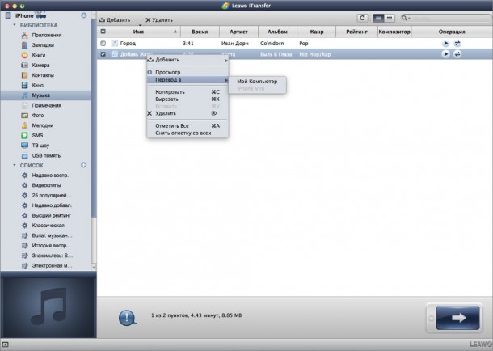The height and width of the screenshot is (351, 493).
Task: Expand the Добавить submenu in context menu
Action: coord(188,60)
